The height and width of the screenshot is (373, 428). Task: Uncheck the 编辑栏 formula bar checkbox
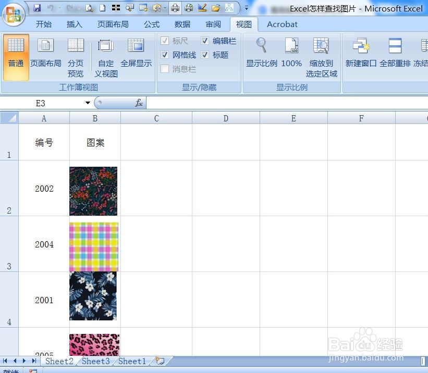205,41
